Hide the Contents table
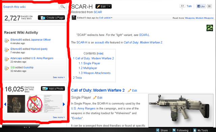This screenshot has height=132, width=216. [x=100, y=54]
